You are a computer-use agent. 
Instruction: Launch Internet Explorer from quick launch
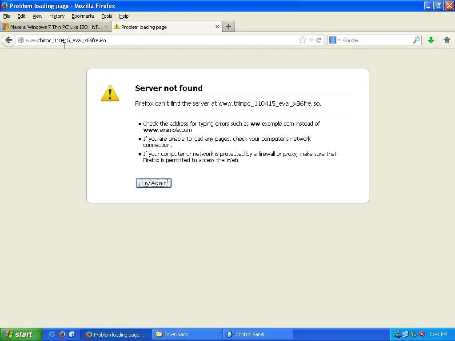coord(52,334)
